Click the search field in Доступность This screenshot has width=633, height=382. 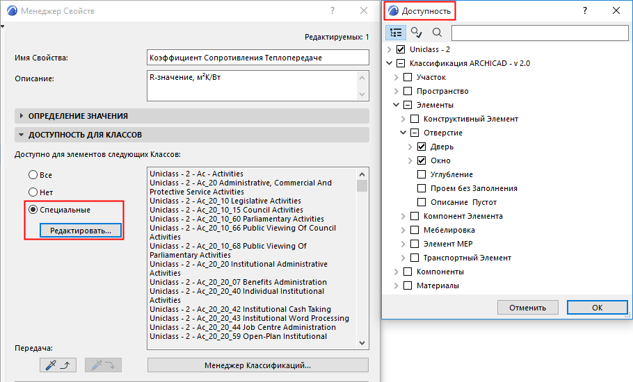click(540, 33)
